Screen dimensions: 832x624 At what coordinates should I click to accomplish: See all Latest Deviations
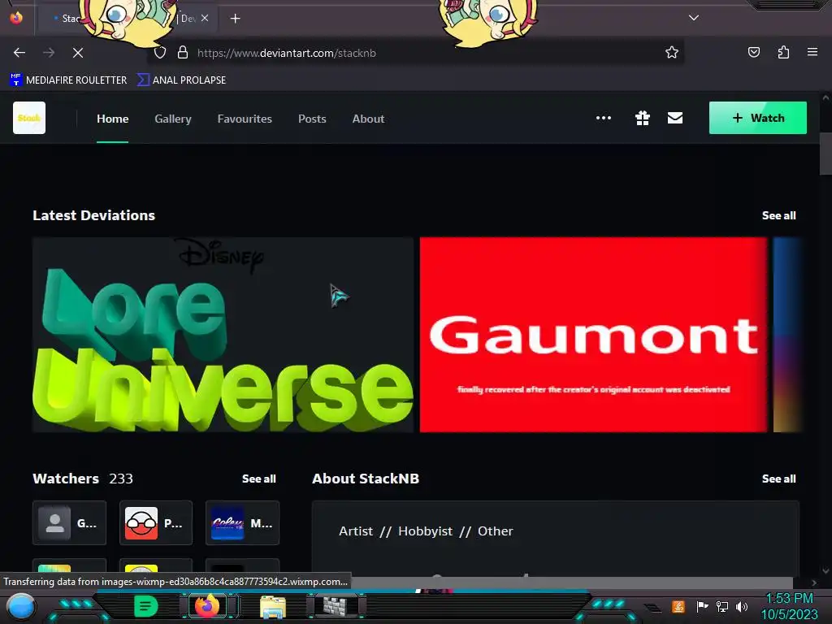coord(779,215)
